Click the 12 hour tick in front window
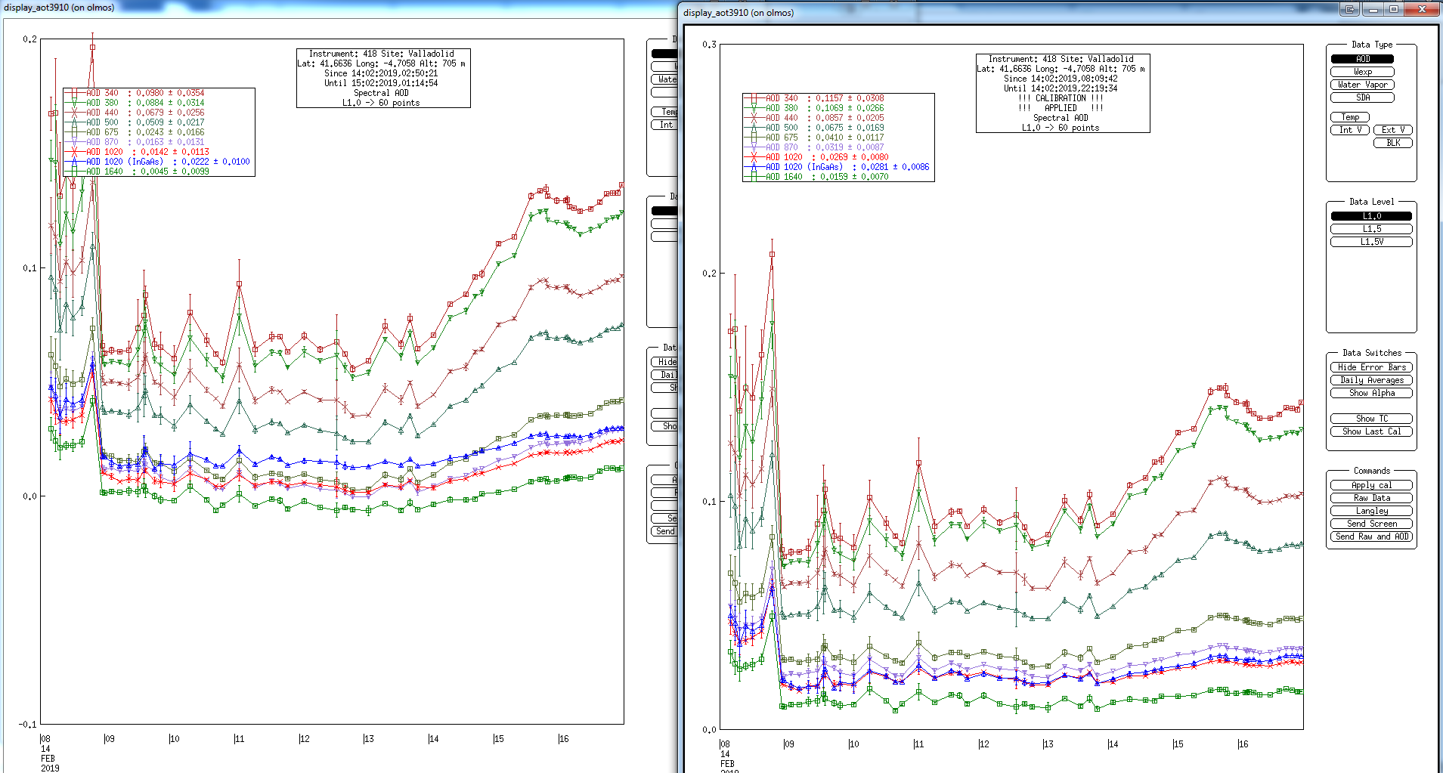The width and height of the screenshot is (1443, 773). click(983, 744)
